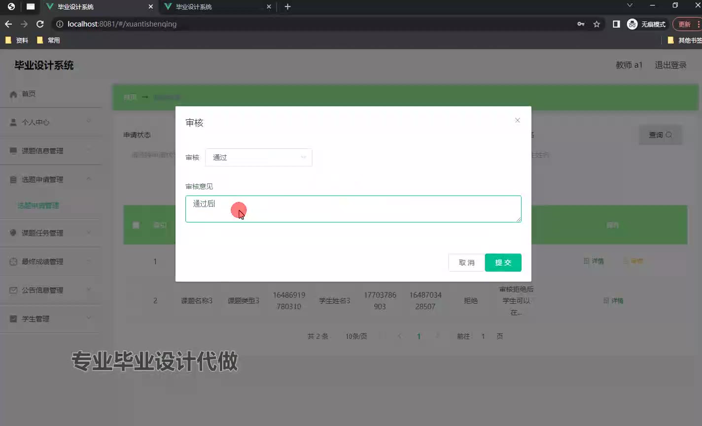Click 退出登录 to log out
The image size is (702, 426).
point(670,65)
